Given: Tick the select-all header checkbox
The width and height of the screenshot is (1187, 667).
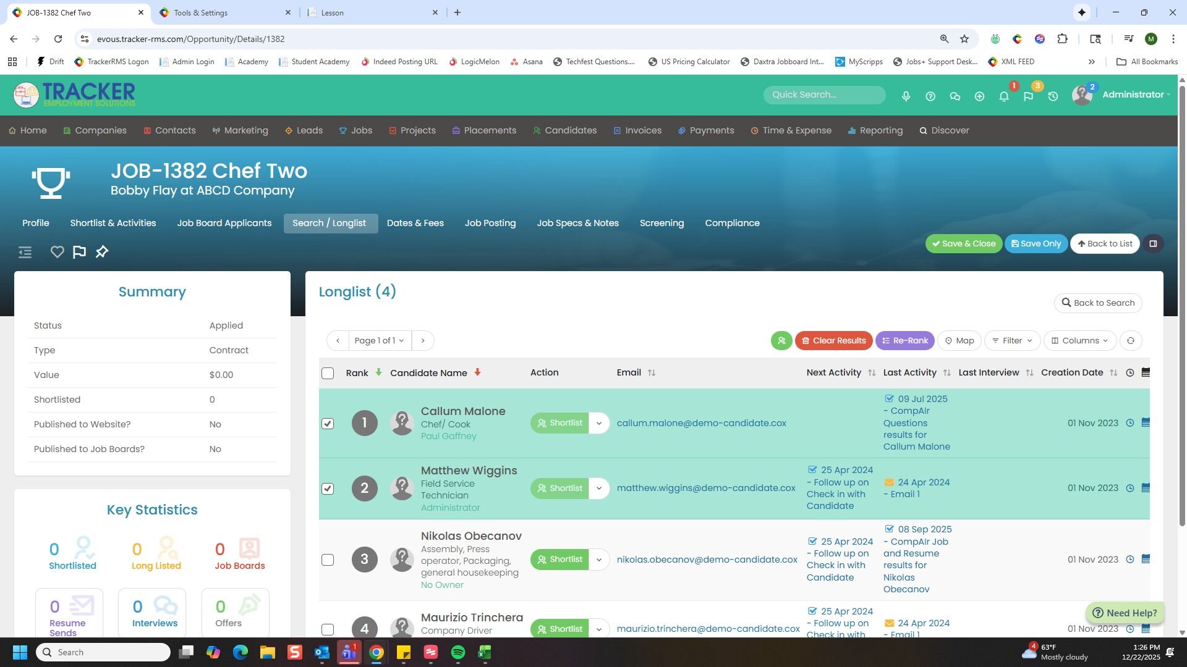Looking at the screenshot, I should (x=328, y=374).
